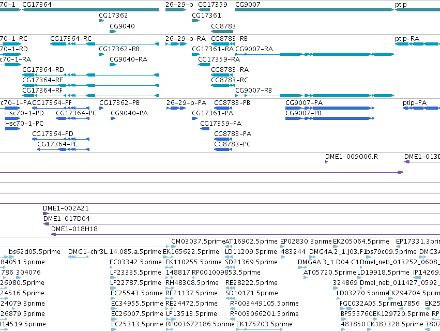Click the EP02830.3prime EST marker
The width and height of the screenshot is (440, 332).
coord(282,247)
